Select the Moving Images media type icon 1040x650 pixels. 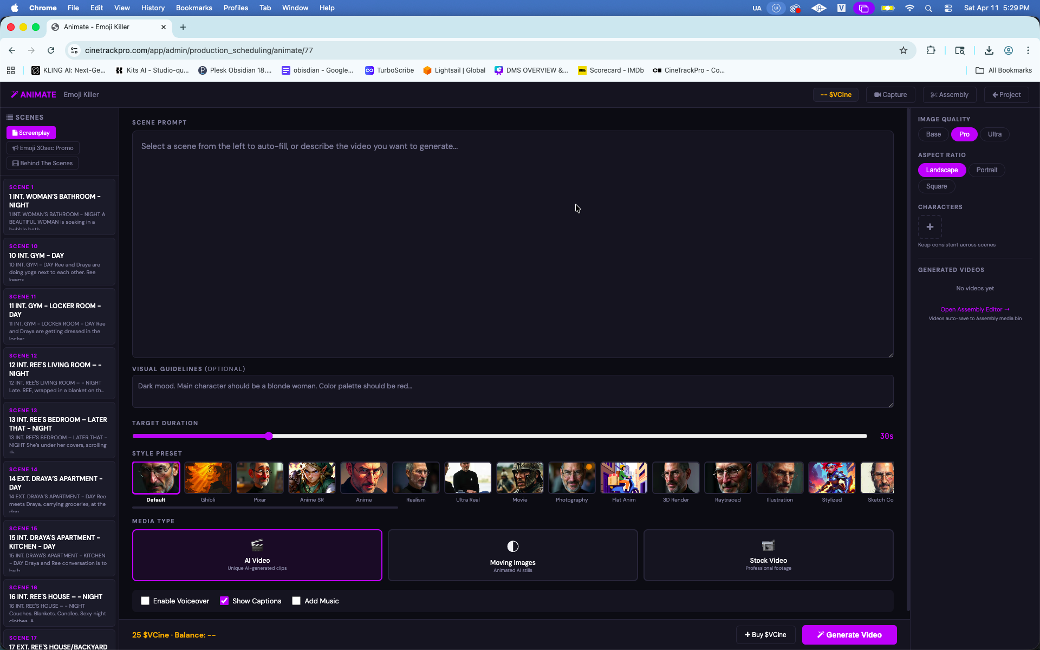coord(512,546)
